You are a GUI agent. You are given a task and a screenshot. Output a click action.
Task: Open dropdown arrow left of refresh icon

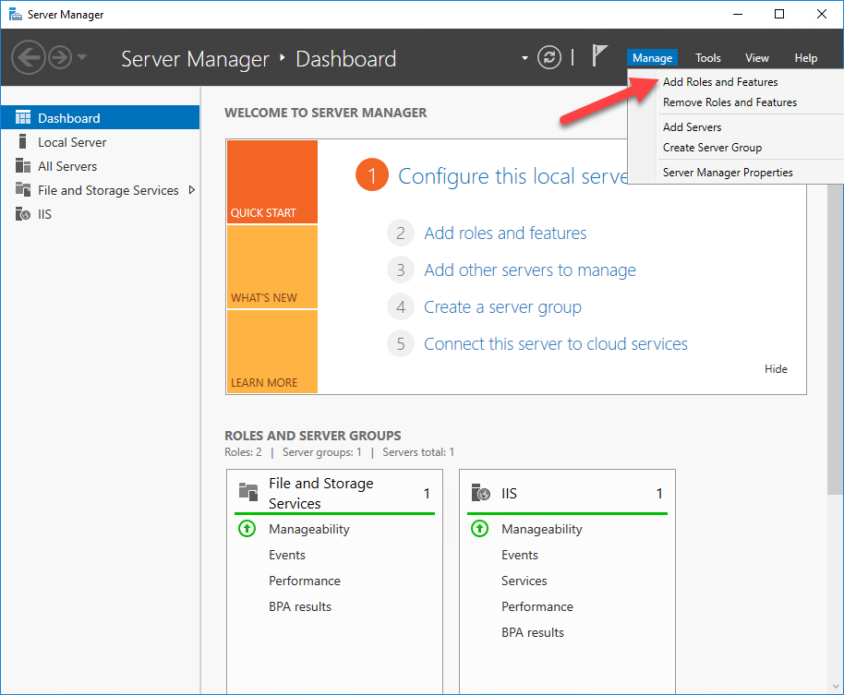[x=524, y=58]
